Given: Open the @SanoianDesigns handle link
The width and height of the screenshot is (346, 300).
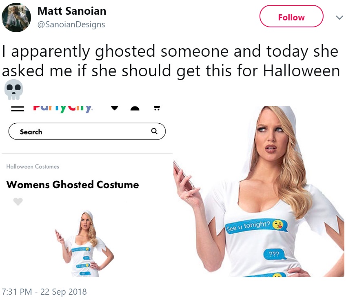Looking at the screenshot, I should coord(71,24).
